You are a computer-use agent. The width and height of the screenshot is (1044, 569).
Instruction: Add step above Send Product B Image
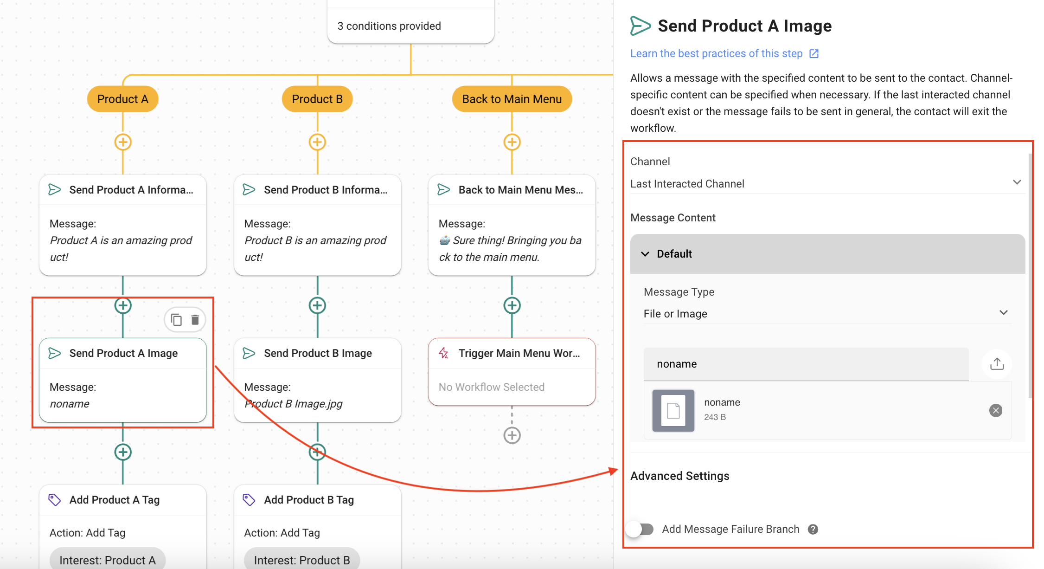coord(317,305)
